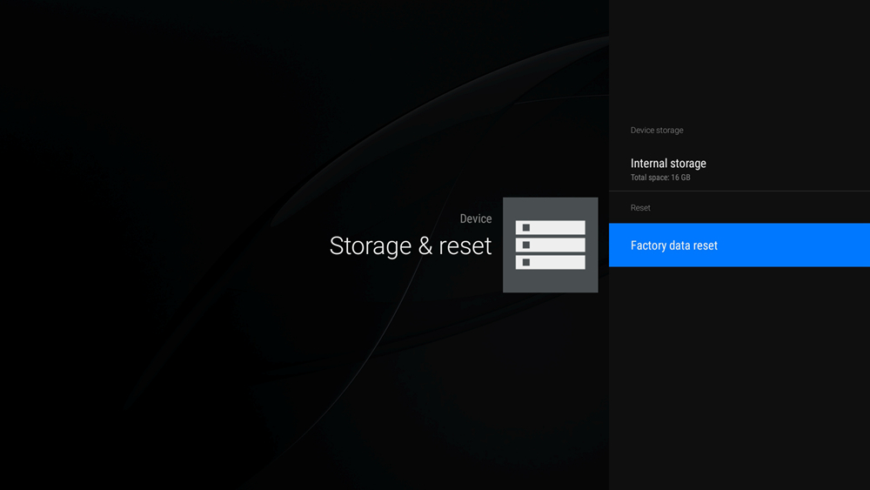The width and height of the screenshot is (870, 490).
Task: Click small square indicator on middle drive bar
Action: pos(526,245)
